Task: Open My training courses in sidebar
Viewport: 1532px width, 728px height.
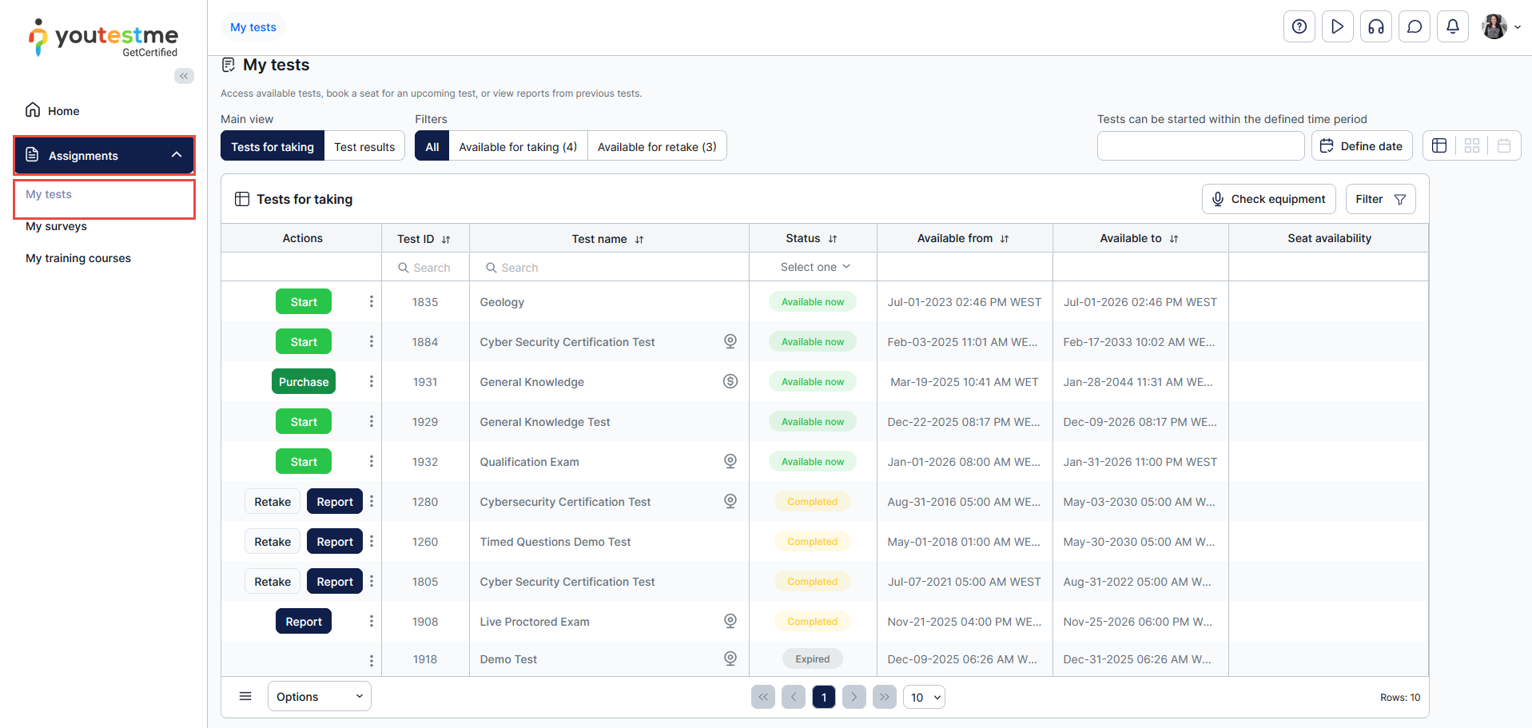Action: [78, 258]
